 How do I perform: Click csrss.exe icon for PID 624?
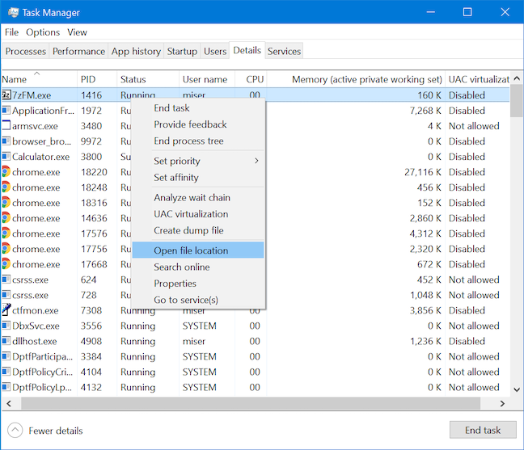click(6, 279)
